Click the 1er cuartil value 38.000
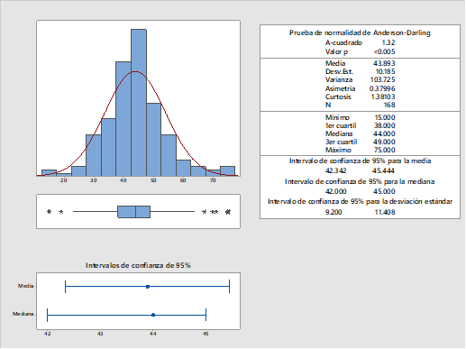Screen dimensions: 466x349 coord(385,125)
